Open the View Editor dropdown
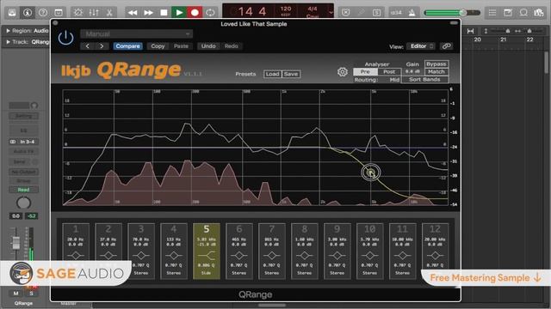Screen dimensions: 551x309 click(x=421, y=46)
